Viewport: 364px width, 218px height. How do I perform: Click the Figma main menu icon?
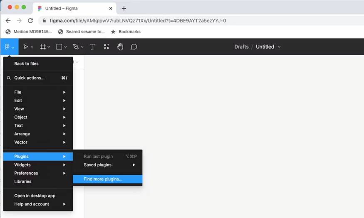7,47
